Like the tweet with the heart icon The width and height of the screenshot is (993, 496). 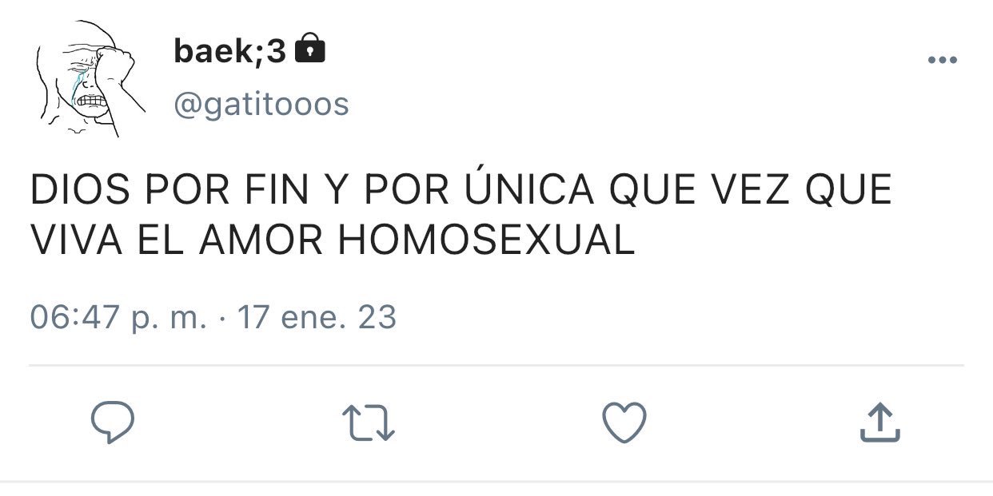pos(624,423)
